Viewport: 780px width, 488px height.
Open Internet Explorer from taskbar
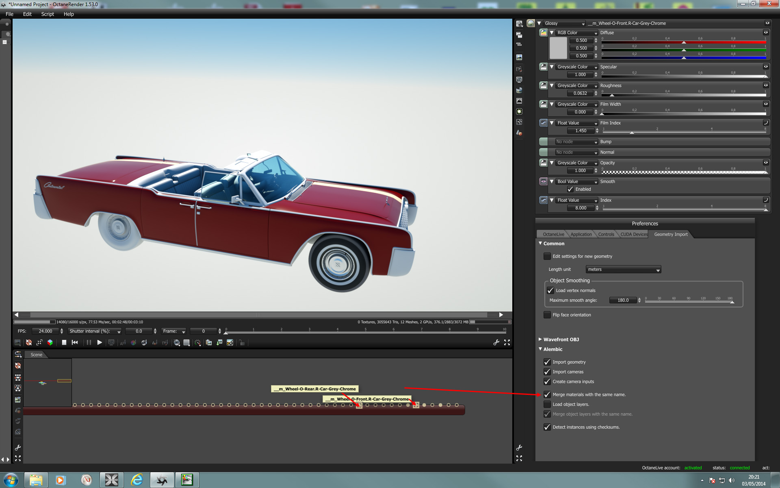coord(137,480)
